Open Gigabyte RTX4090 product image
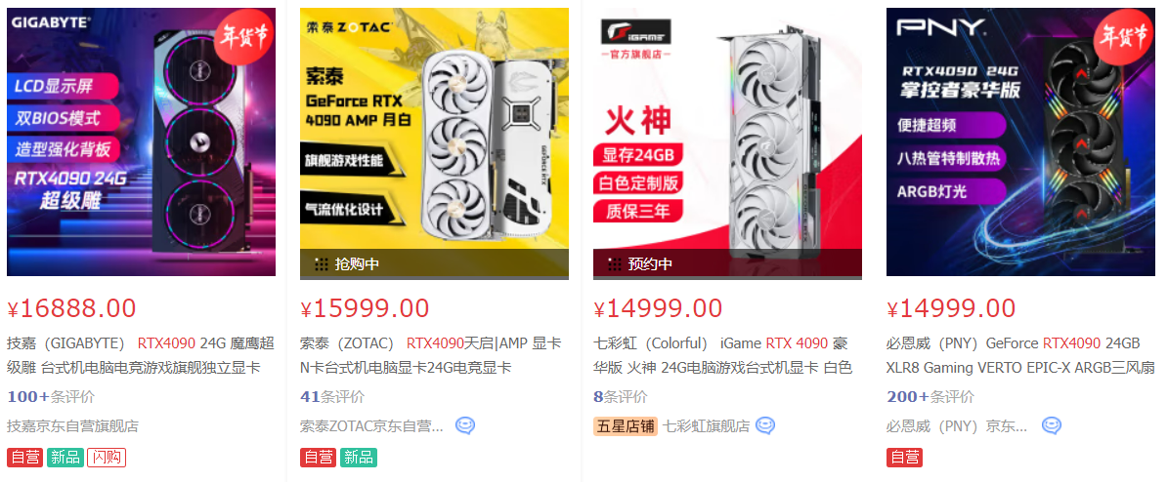The image size is (1168, 482). pyautogui.click(x=142, y=142)
